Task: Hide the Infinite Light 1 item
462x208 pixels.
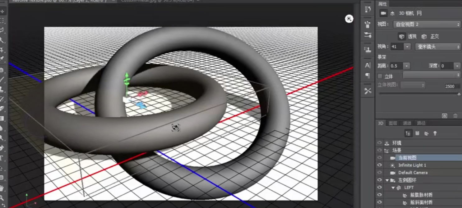Action: point(379,165)
